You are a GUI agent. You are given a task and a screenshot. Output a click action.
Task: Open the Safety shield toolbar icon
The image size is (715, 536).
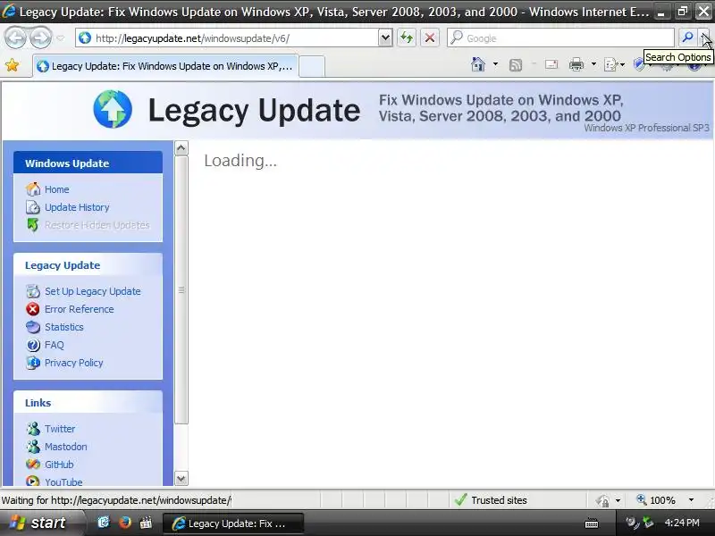pyautogui.click(x=638, y=65)
